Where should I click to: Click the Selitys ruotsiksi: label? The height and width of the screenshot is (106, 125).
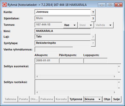click(x=15, y=82)
